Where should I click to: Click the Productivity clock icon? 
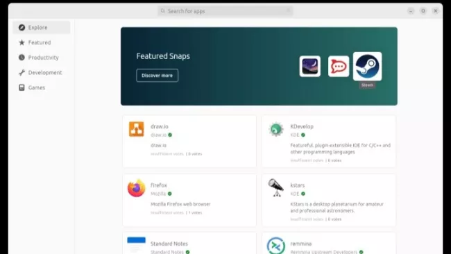(x=22, y=58)
